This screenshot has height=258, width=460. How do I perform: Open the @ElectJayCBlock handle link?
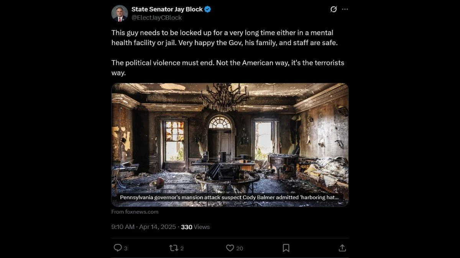[157, 18]
